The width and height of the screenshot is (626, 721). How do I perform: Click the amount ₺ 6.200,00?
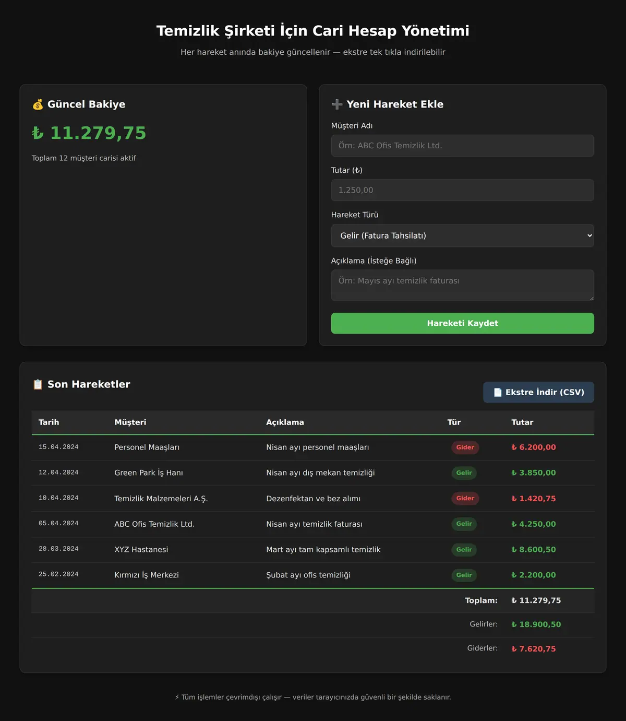[x=534, y=447]
